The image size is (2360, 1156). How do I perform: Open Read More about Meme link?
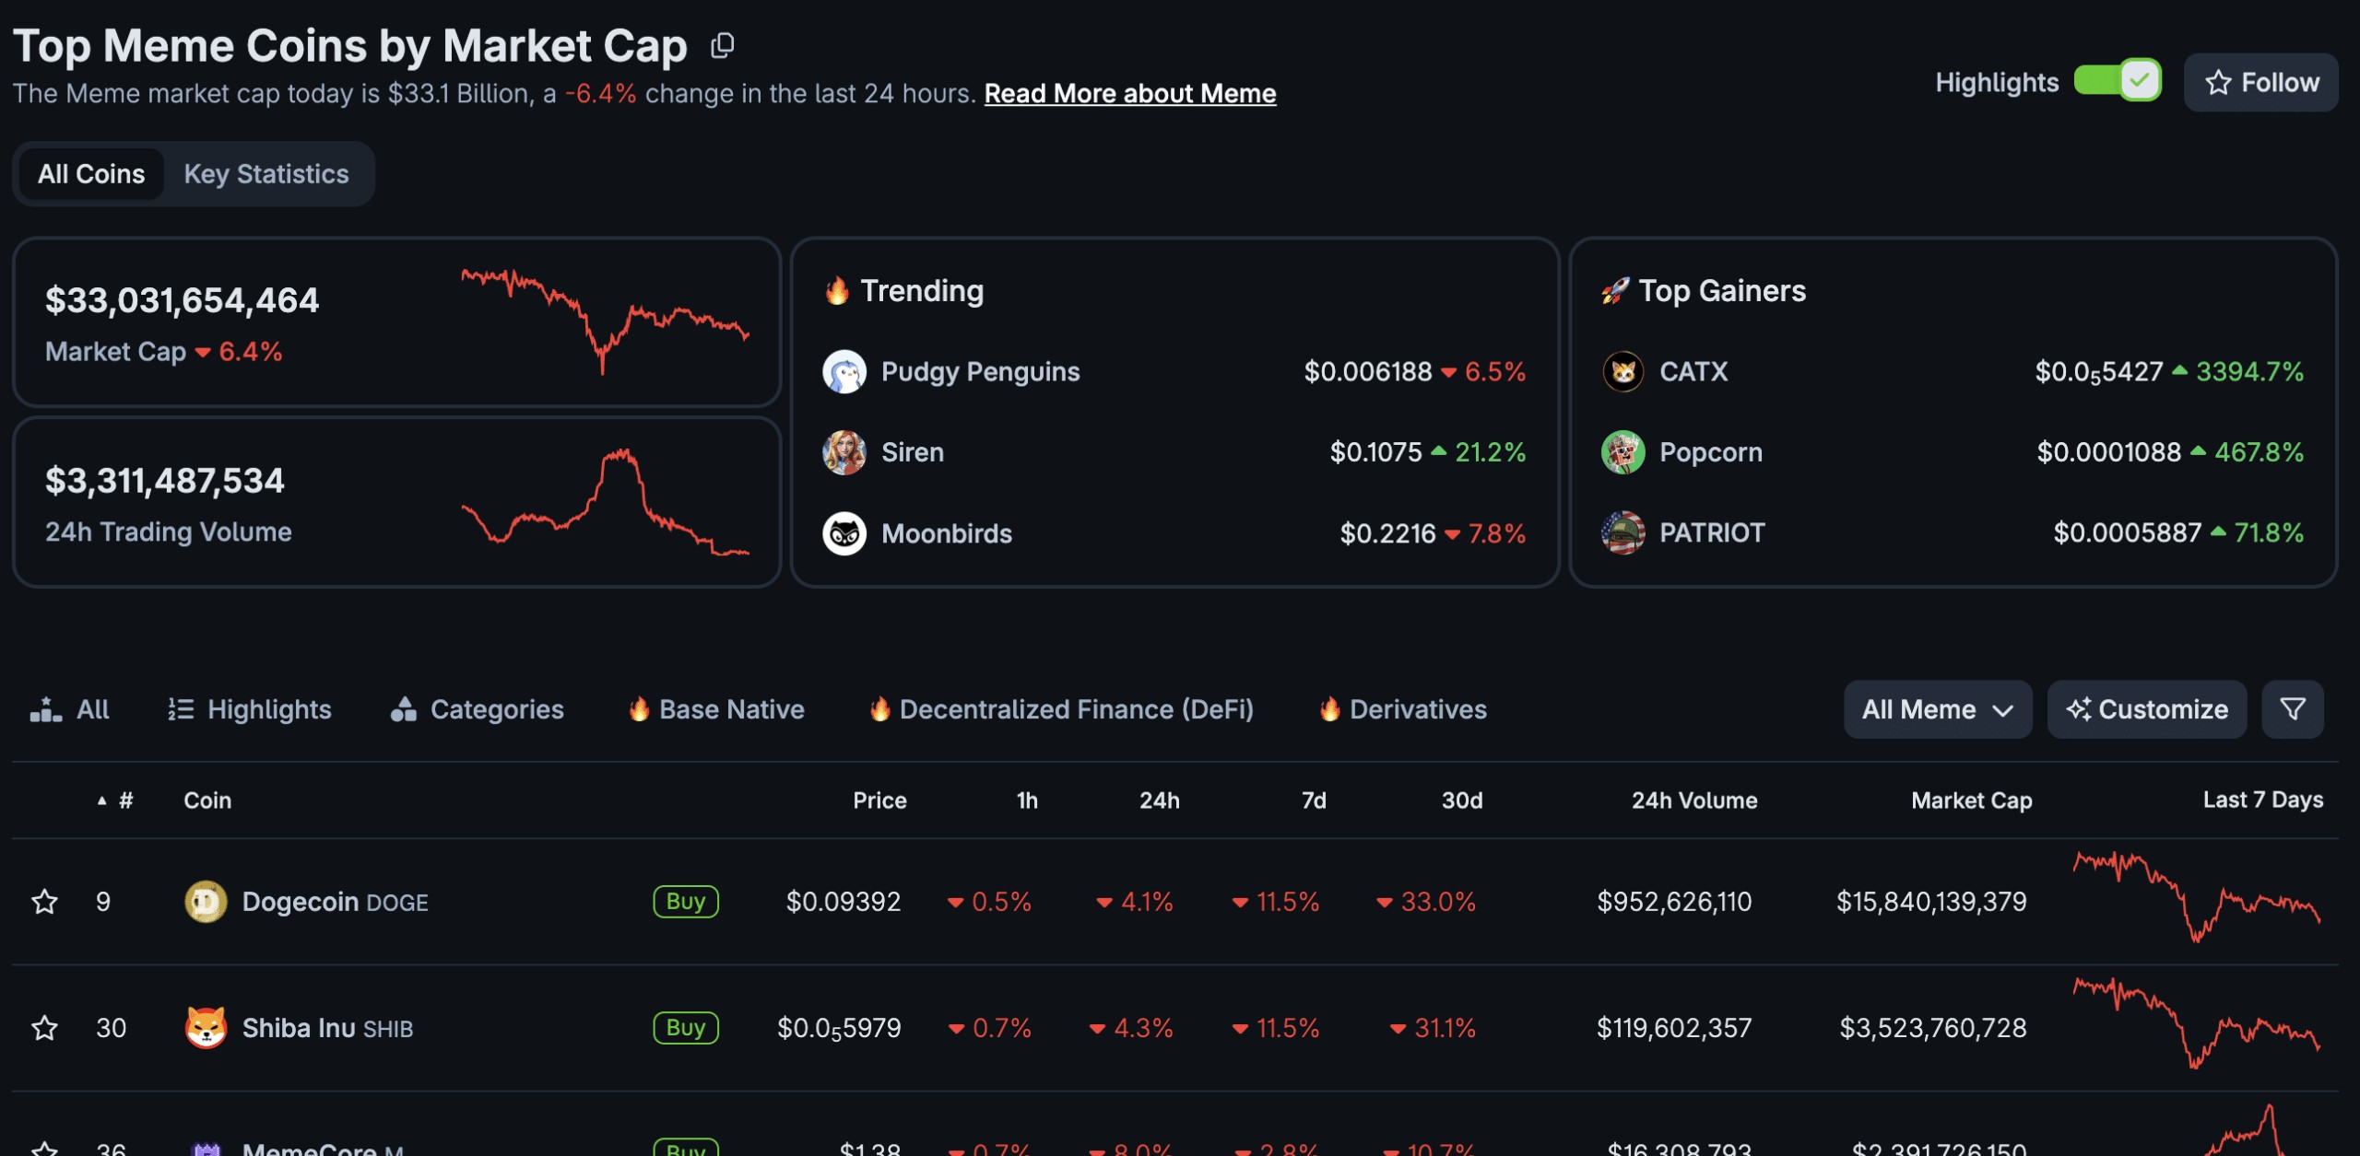pos(1130,93)
